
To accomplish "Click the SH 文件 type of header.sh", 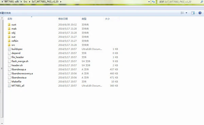I will 86,65.
